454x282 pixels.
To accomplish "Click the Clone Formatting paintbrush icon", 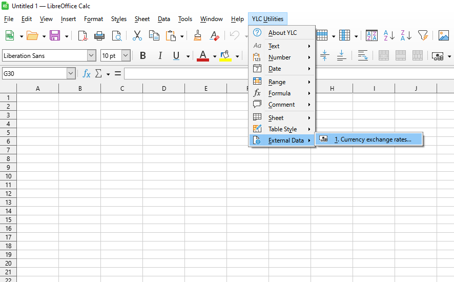I will click(197, 35).
